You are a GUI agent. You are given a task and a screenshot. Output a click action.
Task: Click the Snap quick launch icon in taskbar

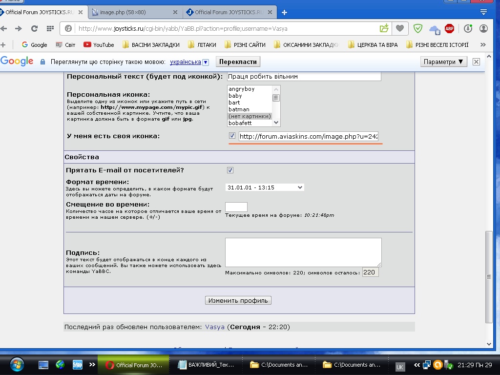tap(78, 364)
